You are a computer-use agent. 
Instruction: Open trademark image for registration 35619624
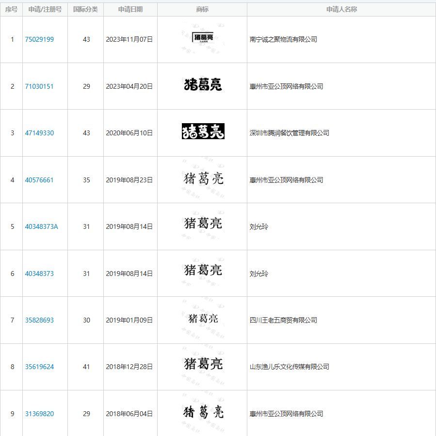tap(203, 363)
